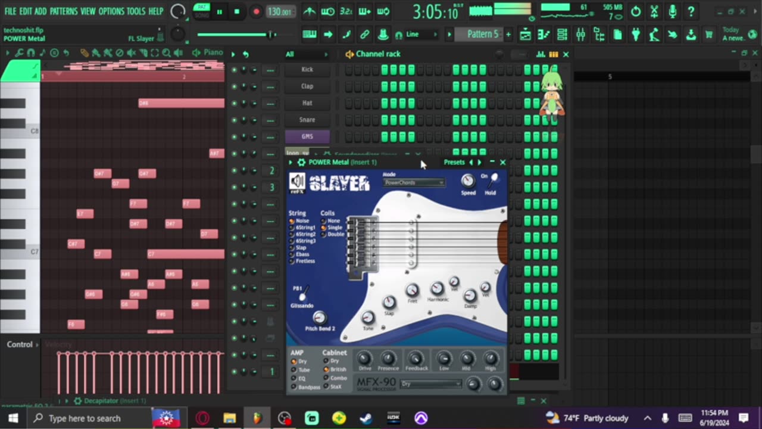
Task: Open the FILE menu
Action: 10,11
